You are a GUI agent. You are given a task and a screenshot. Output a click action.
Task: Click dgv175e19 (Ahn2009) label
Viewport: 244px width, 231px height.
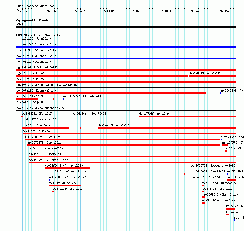click(x=38, y=131)
